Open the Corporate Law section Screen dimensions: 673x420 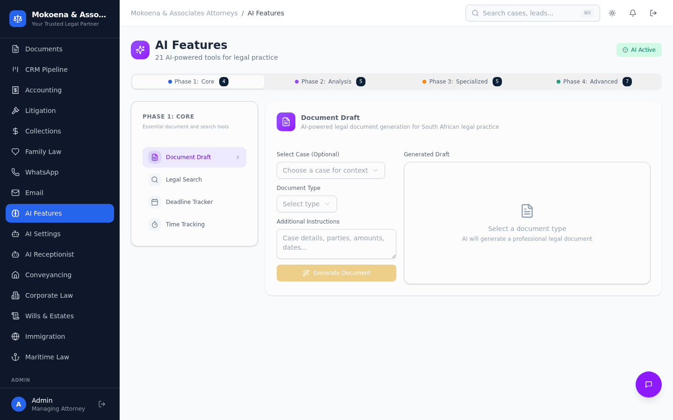click(60, 295)
